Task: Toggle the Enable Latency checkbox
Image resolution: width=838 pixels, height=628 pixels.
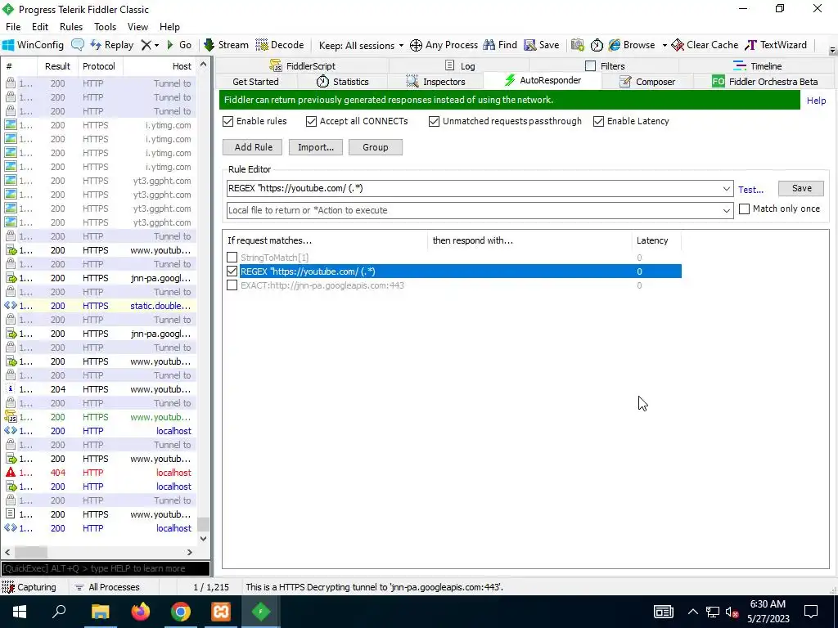Action: point(598,121)
